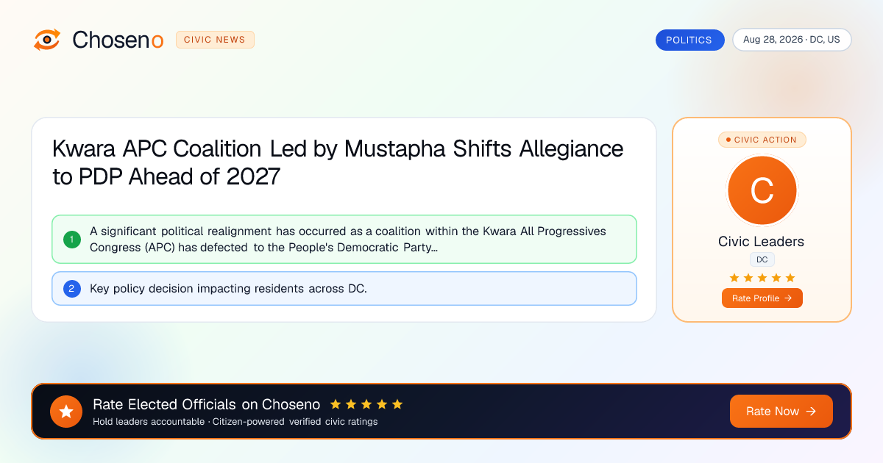Open the Key policy decision summary item

[x=344, y=289]
